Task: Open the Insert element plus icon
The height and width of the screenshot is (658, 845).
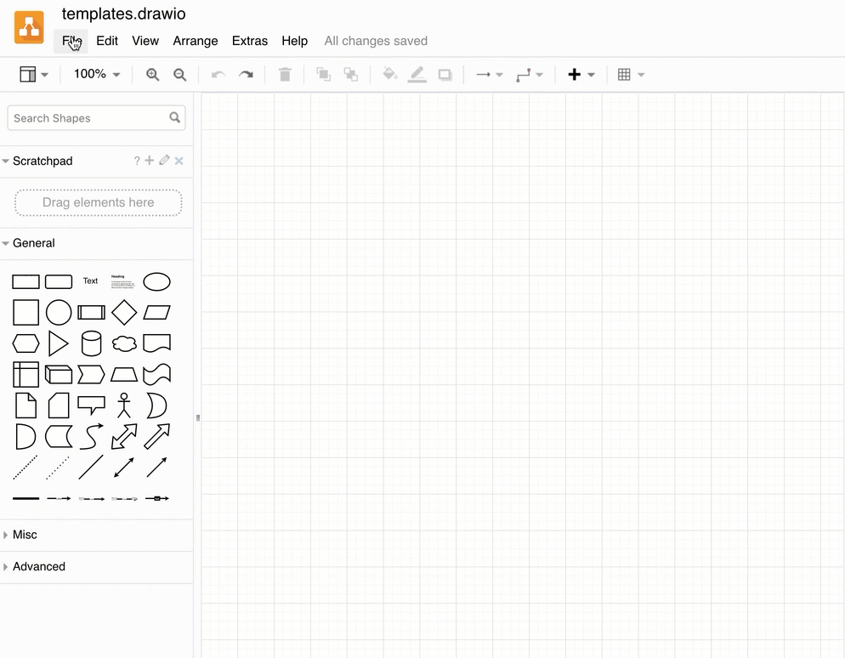Action: point(574,74)
